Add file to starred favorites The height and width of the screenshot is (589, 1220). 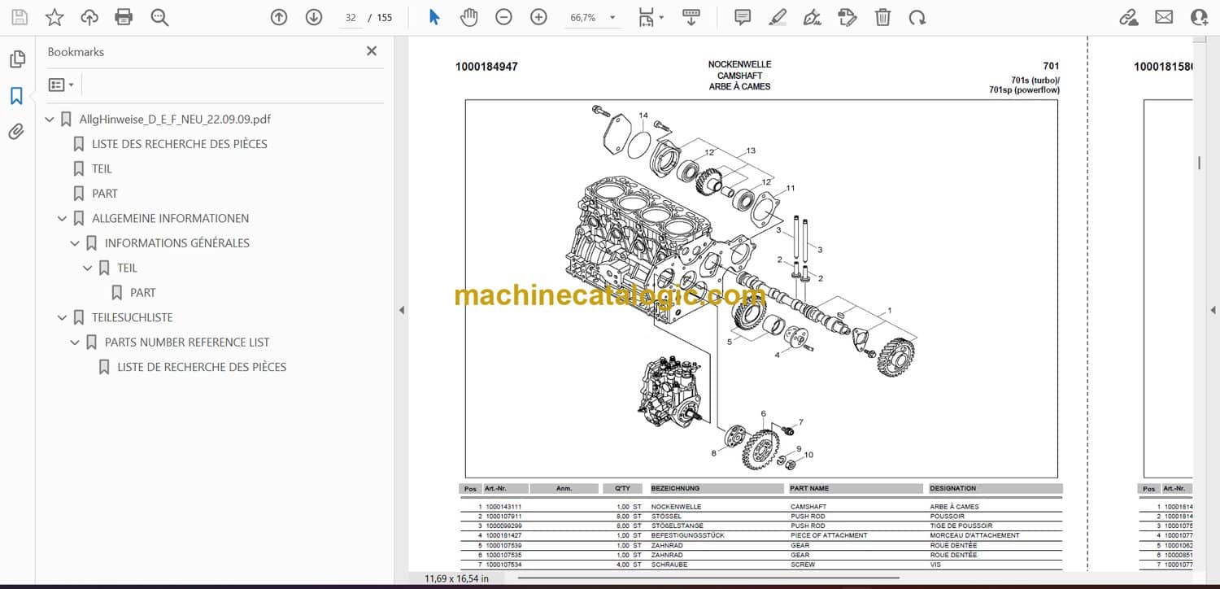(54, 17)
